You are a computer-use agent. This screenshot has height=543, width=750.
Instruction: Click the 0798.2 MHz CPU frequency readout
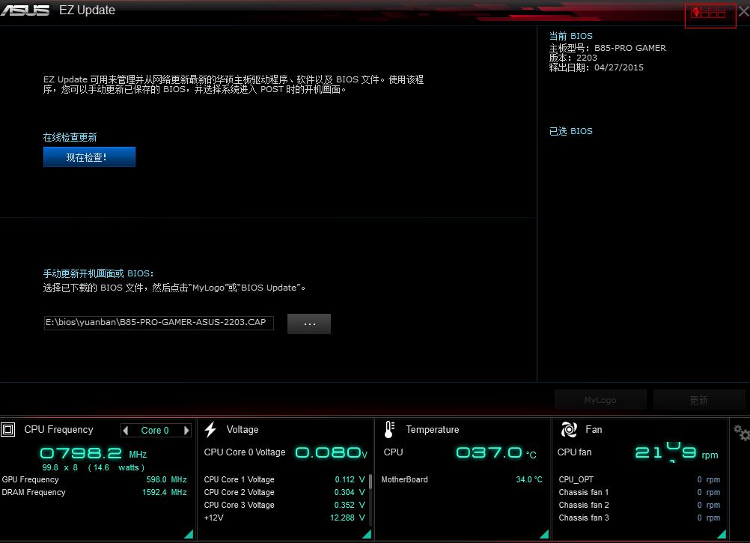(x=94, y=453)
